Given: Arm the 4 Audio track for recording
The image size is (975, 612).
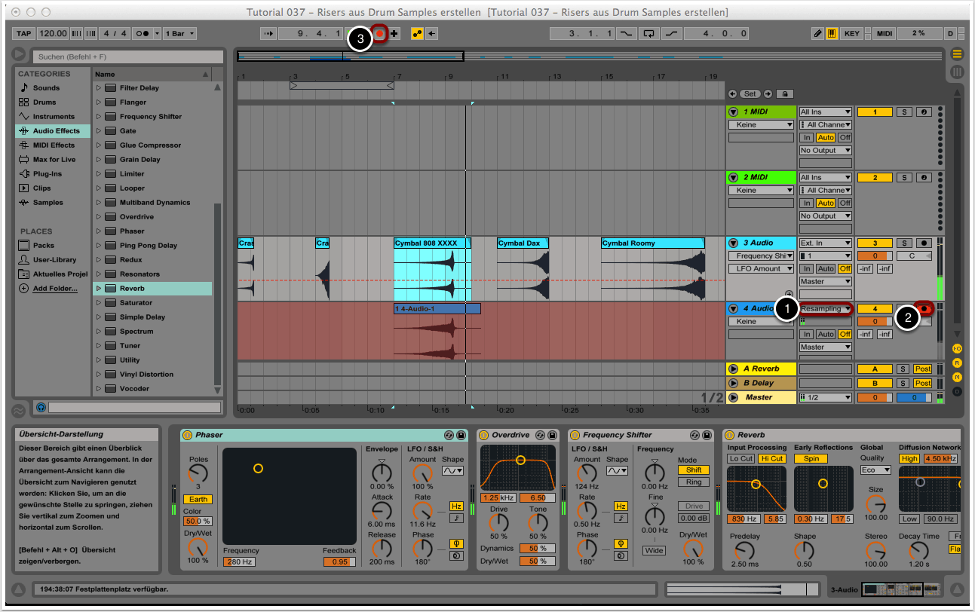Looking at the screenshot, I should click(x=923, y=308).
